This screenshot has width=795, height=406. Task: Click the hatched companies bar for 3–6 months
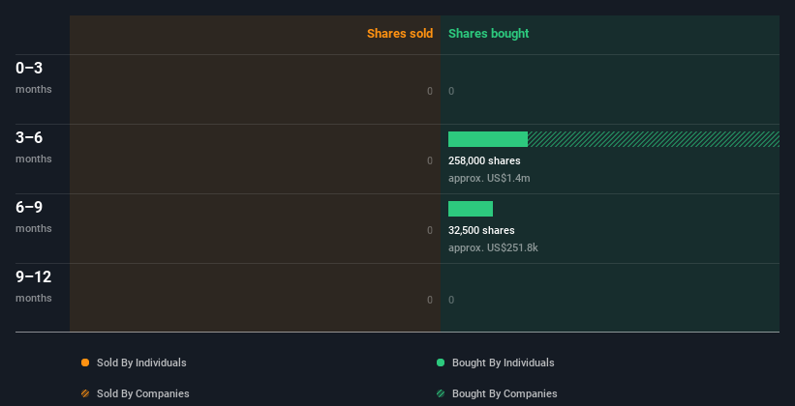click(653, 139)
